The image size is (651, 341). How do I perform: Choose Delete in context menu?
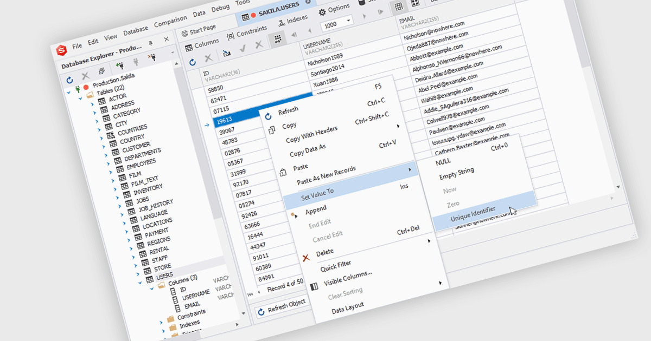pyautogui.click(x=324, y=252)
